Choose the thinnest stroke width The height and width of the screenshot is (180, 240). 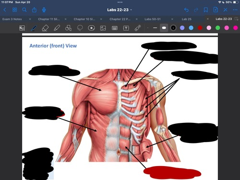148,28
